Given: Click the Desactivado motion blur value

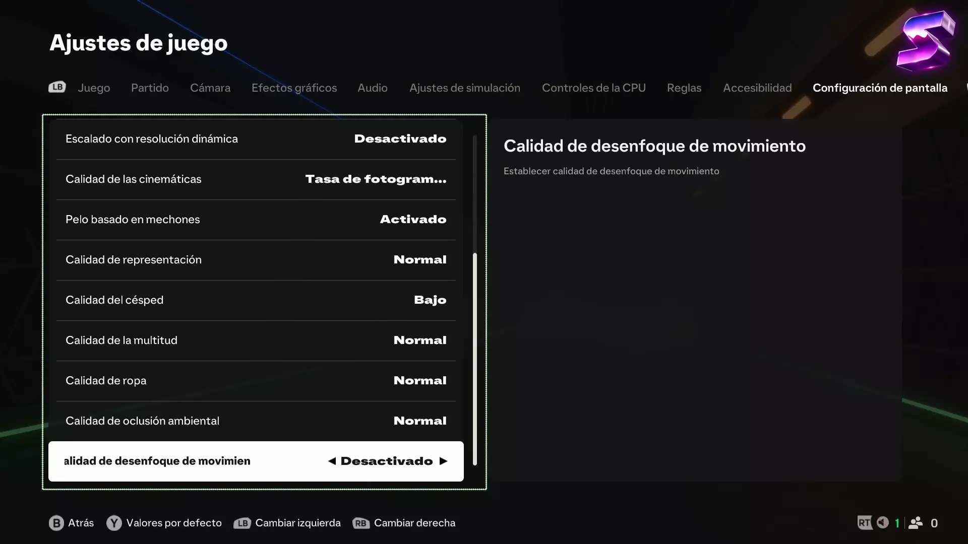Looking at the screenshot, I should point(387,461).
